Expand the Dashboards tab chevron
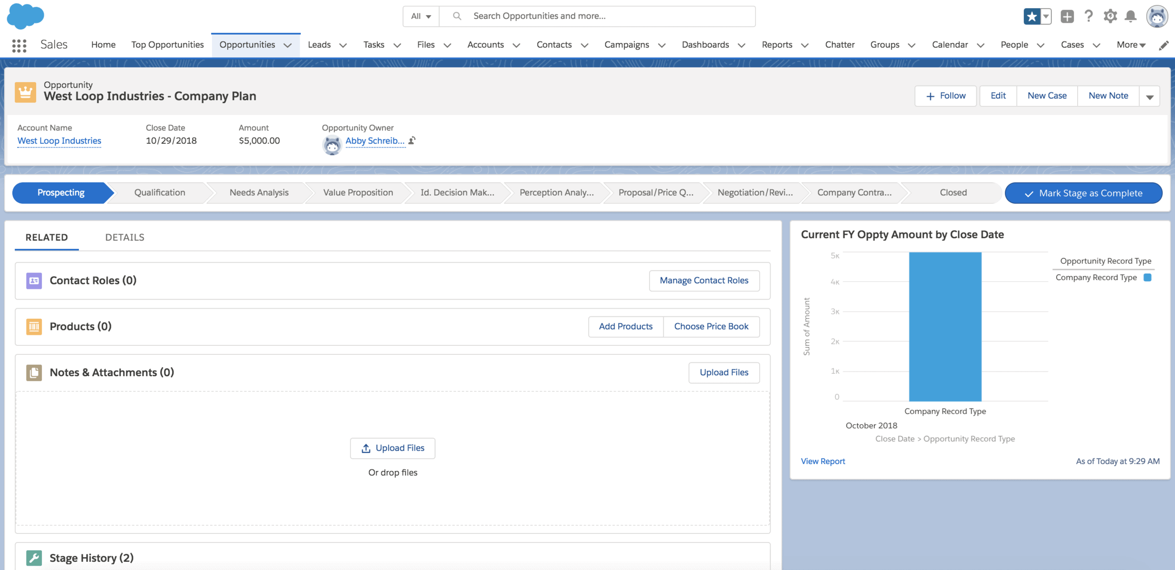Image resolution: width=1175 pixels, height=570 pixels. click(x=742, y=45)
